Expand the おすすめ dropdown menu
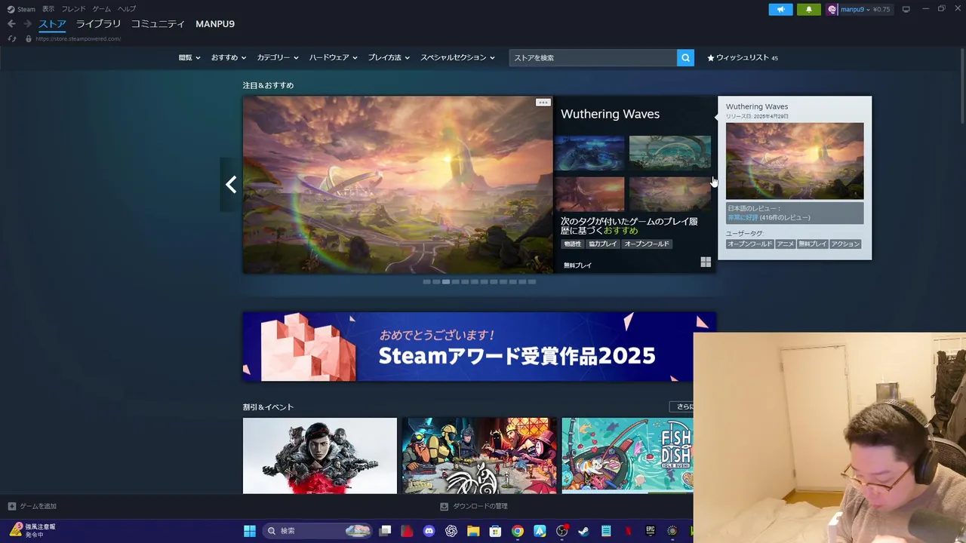The width and height of the screenshot is (966, 543). (x=229, y=57)
